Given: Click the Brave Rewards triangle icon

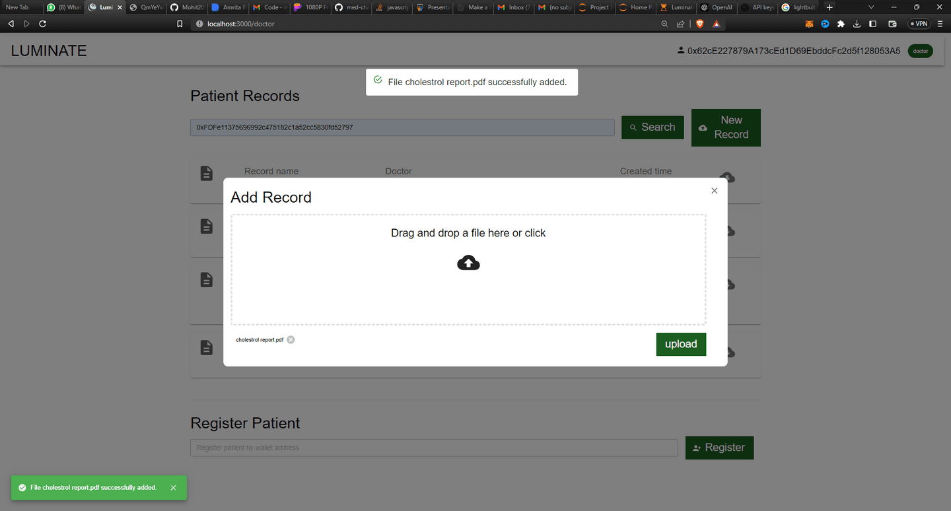Looking at the screenshot, I should coord(717,24).
